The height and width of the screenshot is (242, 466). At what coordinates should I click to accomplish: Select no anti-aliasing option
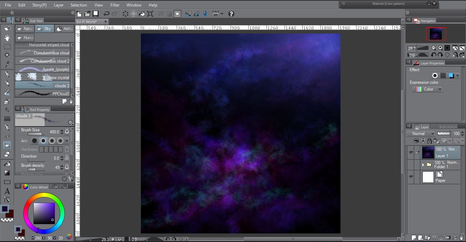[34, 140]
